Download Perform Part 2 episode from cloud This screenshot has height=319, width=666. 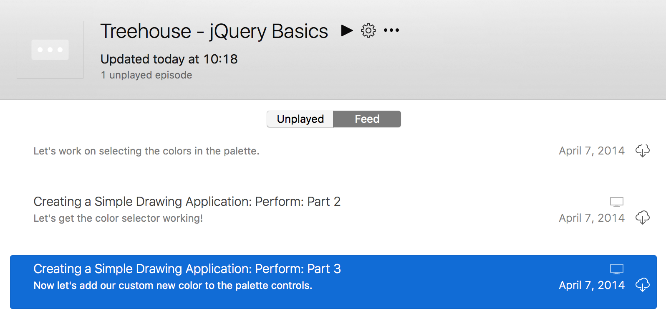643,218
